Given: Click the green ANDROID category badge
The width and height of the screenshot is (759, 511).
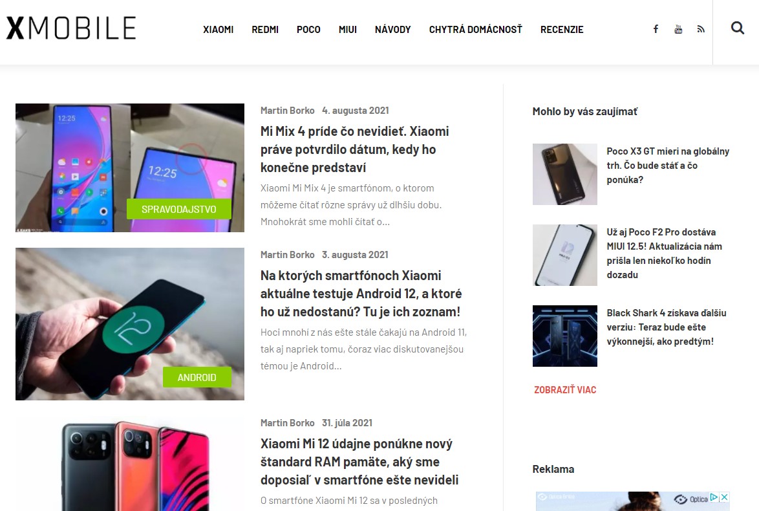Looking at the screenshot, I should pyautogui.click(x=197, y=377).
